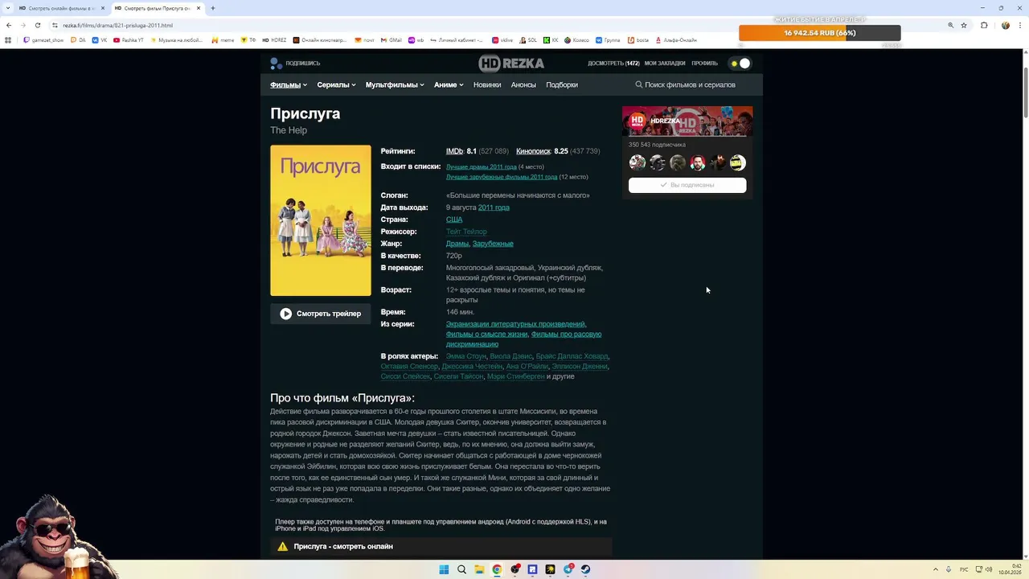
Task: Close the active Прислуга browser tab
Action: pyautogui.click(x=199, y=8)
